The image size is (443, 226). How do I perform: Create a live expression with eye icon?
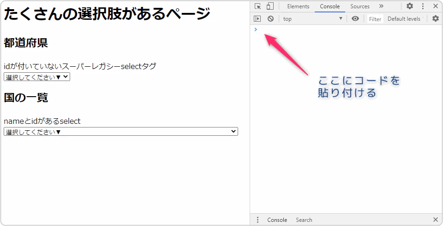pos(355,19)
